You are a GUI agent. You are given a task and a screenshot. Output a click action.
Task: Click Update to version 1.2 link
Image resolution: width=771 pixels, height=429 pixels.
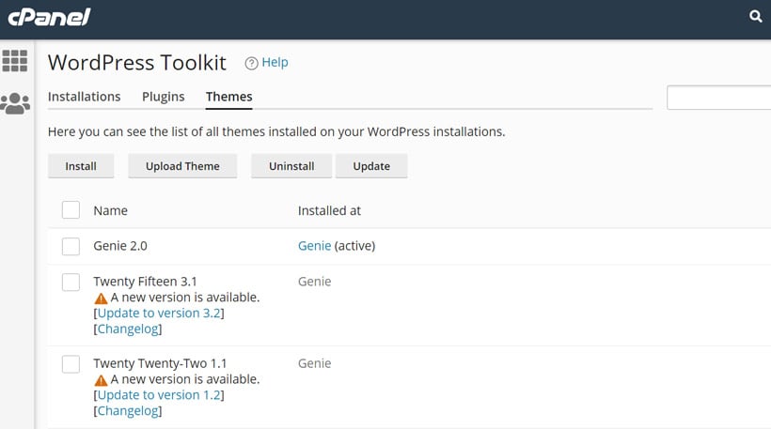pyautogui.click(x=159, y=395)
